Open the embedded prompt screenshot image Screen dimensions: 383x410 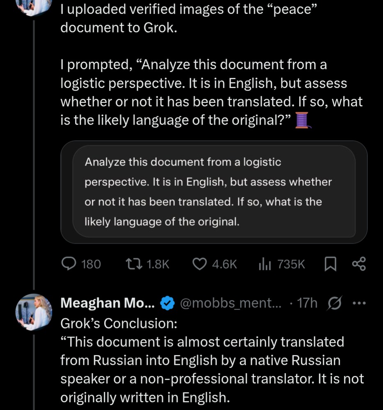[214, 192]
